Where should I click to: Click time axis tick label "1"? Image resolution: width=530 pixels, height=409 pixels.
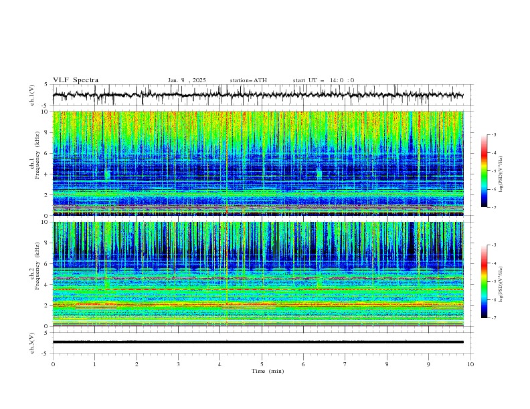click(94, 364)
